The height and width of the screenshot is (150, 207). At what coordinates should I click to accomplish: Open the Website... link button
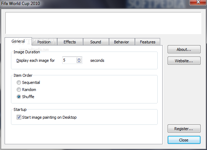[x=184, y=61]
